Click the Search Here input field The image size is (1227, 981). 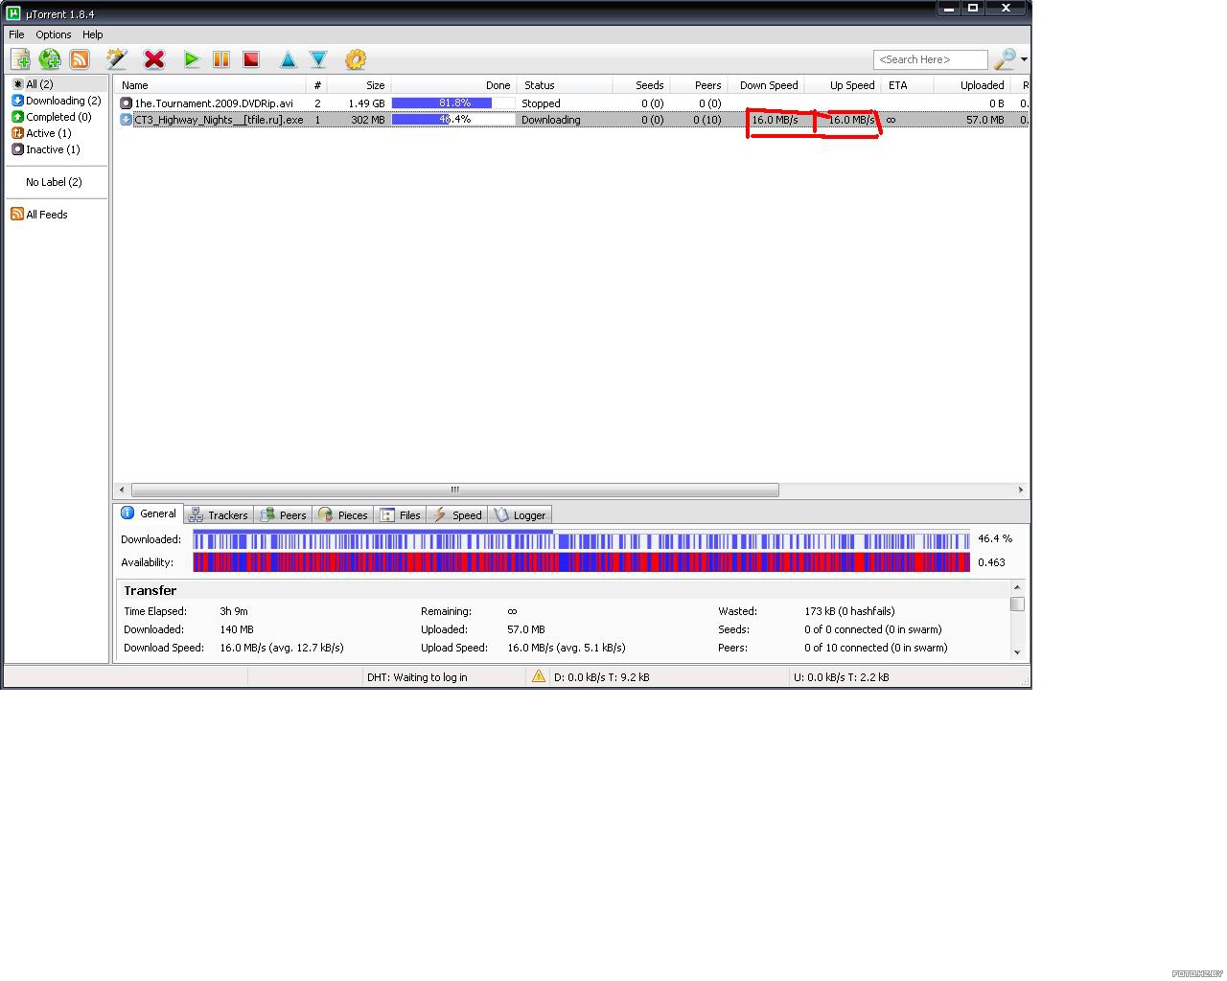tap(930, 59)
